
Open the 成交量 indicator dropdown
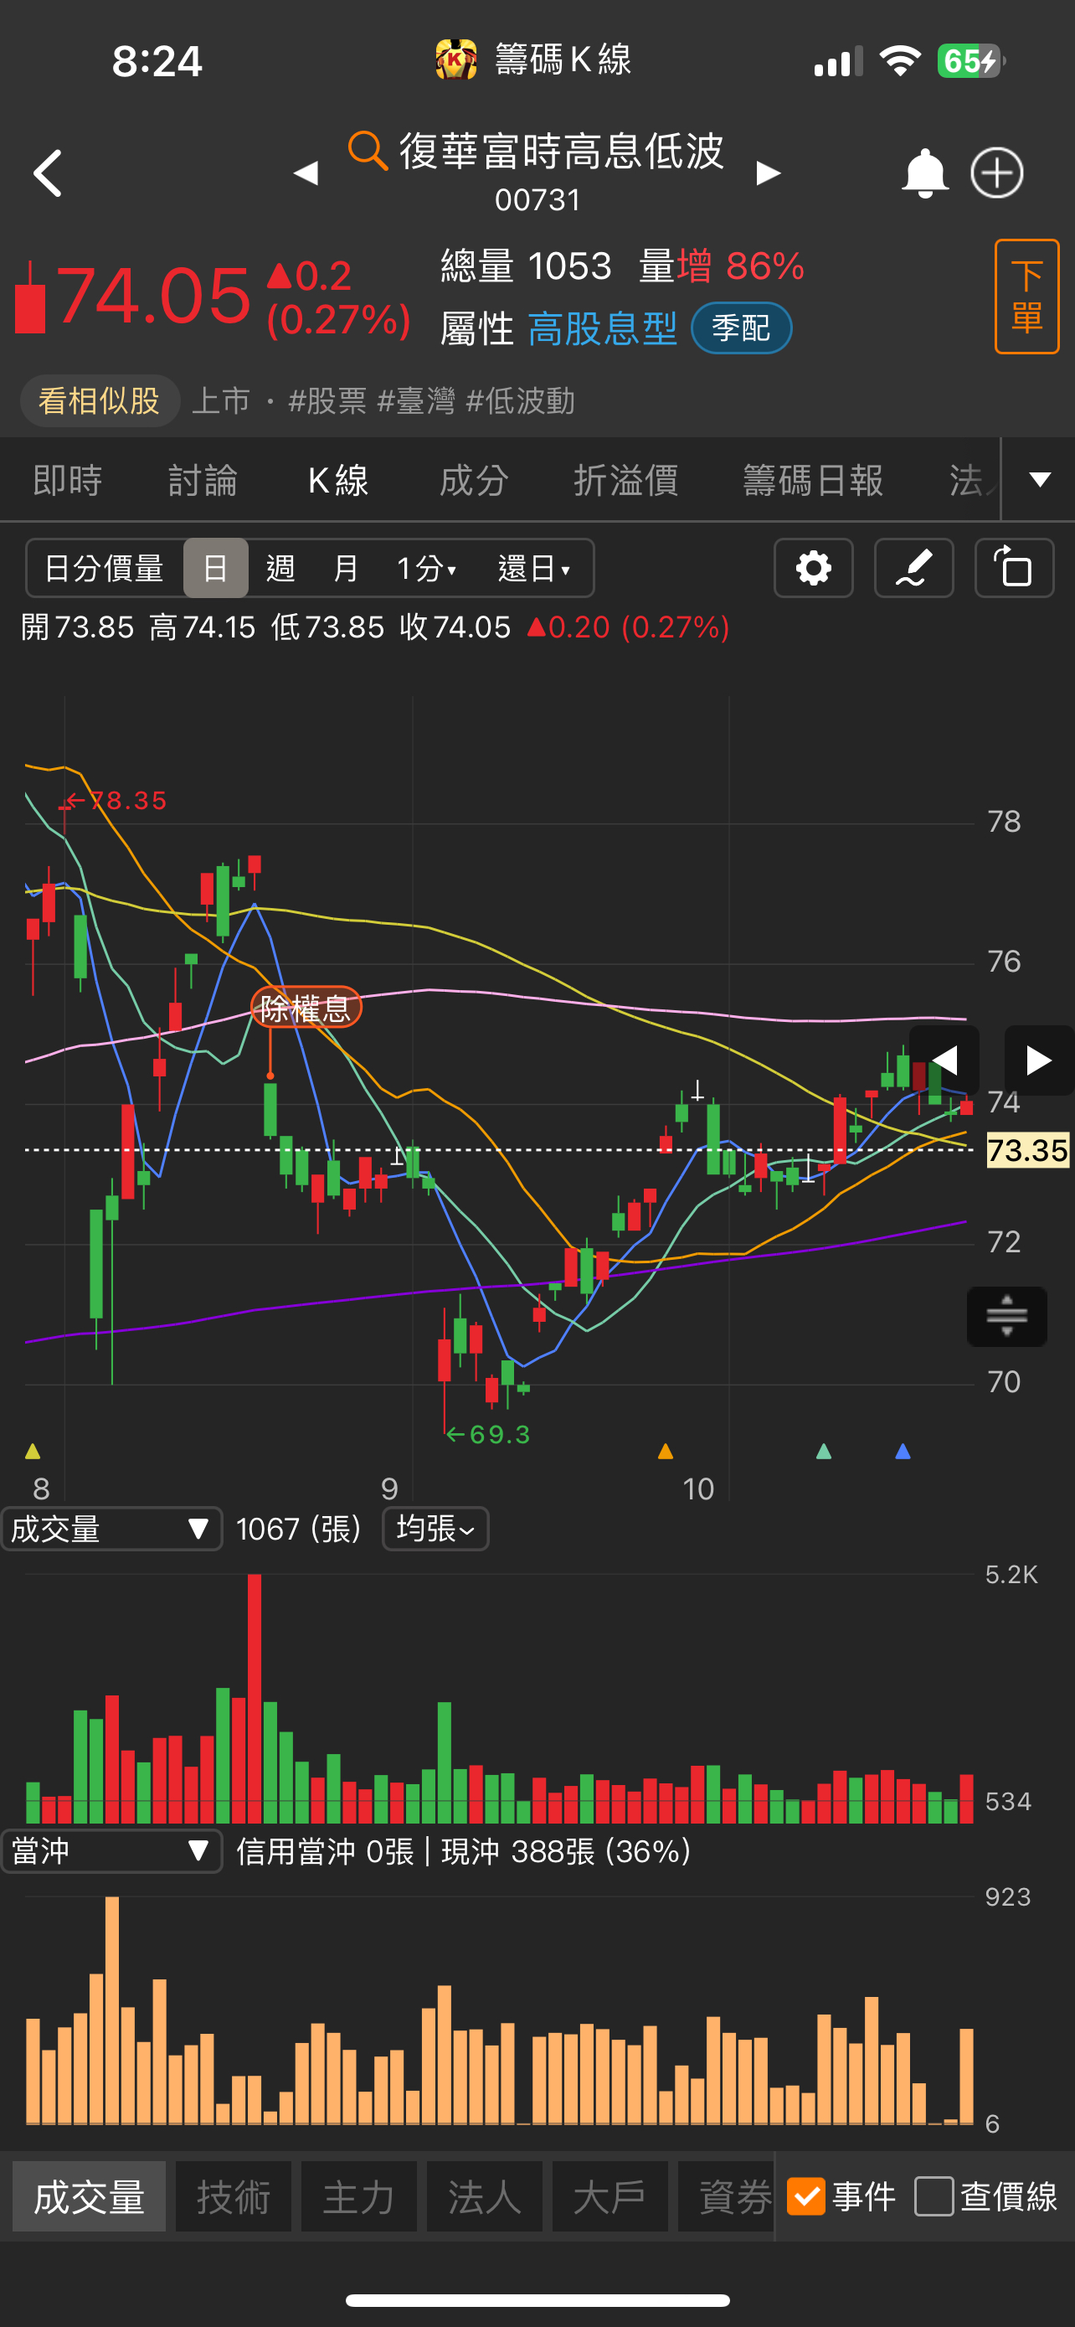click(111, 1529)
